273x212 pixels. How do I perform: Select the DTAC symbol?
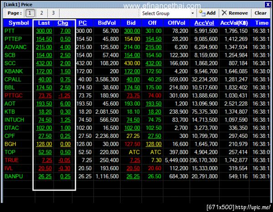click(x=11, y=128)
